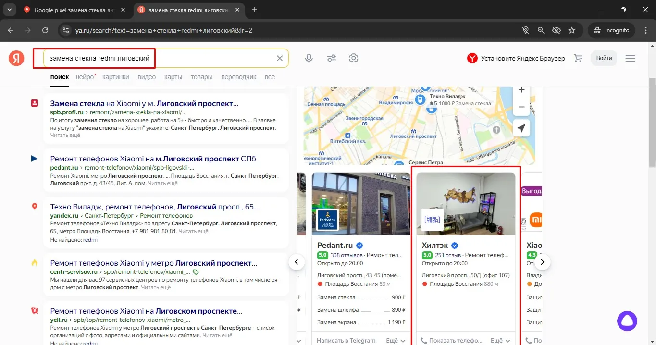Click the microphone-blocked icon in address bar
656x345 pixels.
(x=526, y=30)
